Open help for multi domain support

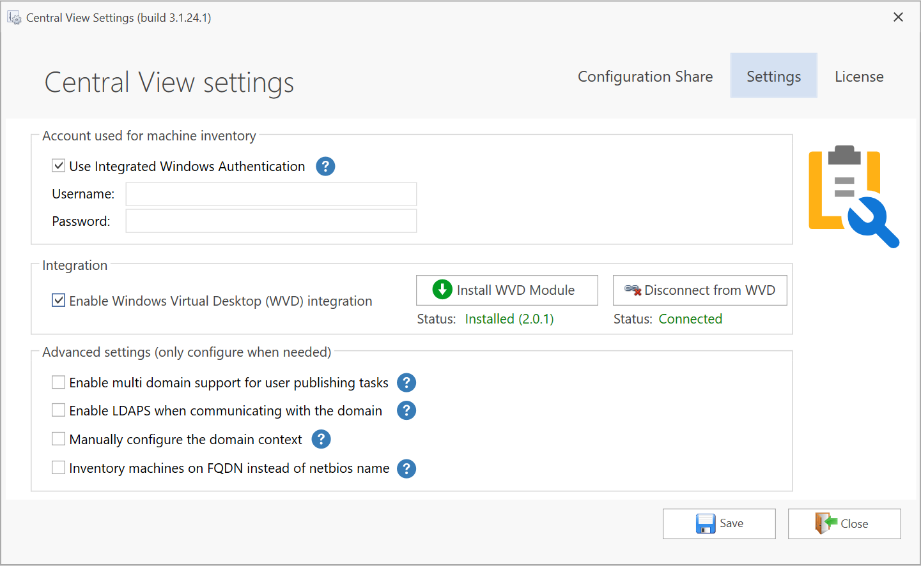[406, 383]
